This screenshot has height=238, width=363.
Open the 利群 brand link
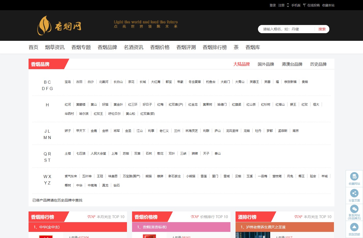[206, 131]
